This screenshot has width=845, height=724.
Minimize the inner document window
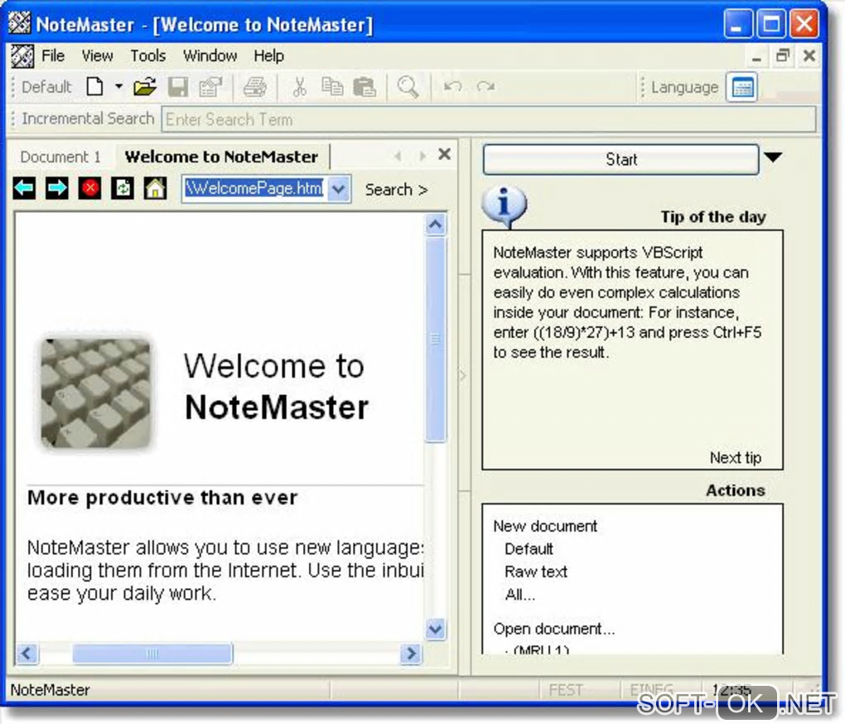click(757, 56)
